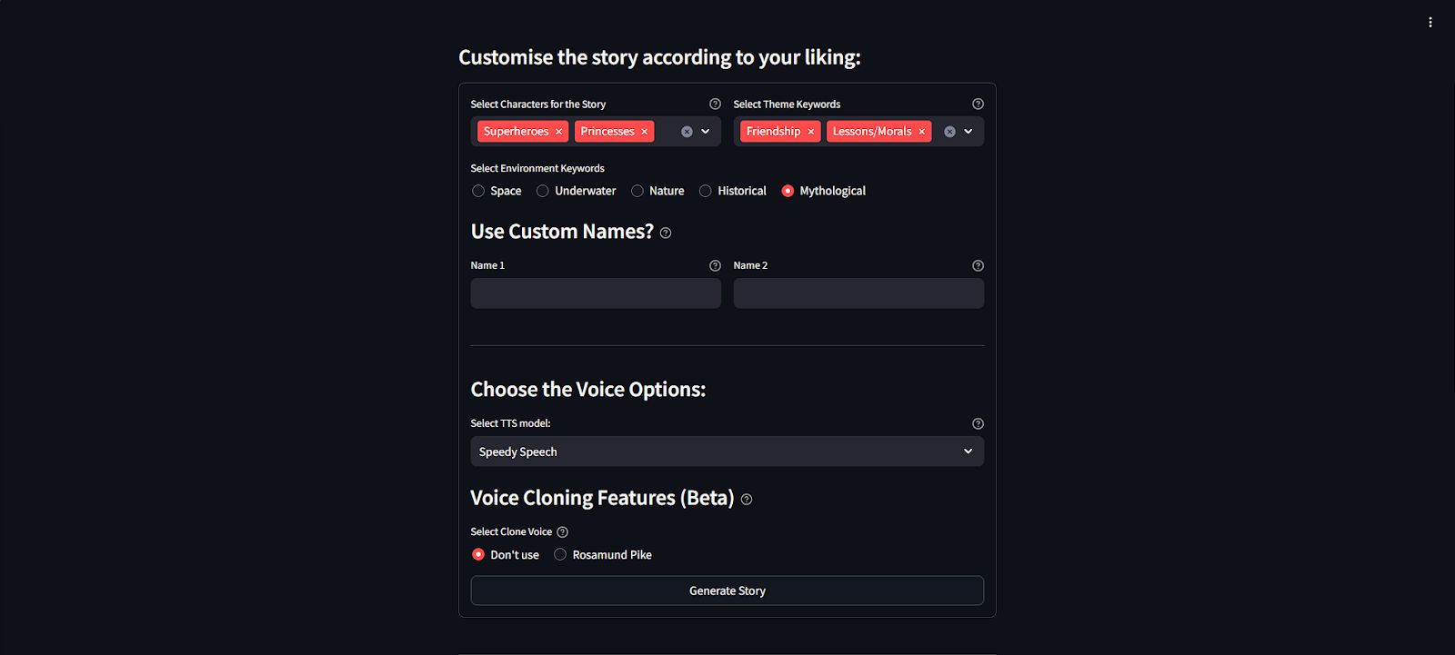Image resolution: width=1455 pixels, height=655 pixels.
Task: Focus the Name 1 text field
Action: pyautogui.click(x=596, y=293)
